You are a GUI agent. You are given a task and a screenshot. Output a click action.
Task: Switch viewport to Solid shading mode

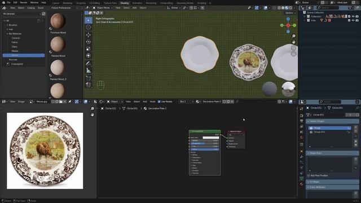tap(283, 8)
